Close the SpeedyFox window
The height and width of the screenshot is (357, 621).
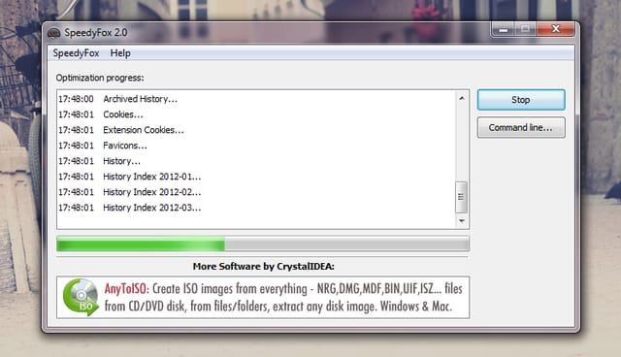(x=555, y=29)
